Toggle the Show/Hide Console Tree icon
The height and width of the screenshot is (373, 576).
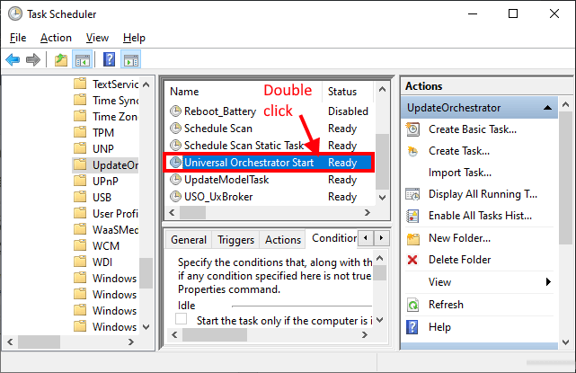tap(83, 59)
